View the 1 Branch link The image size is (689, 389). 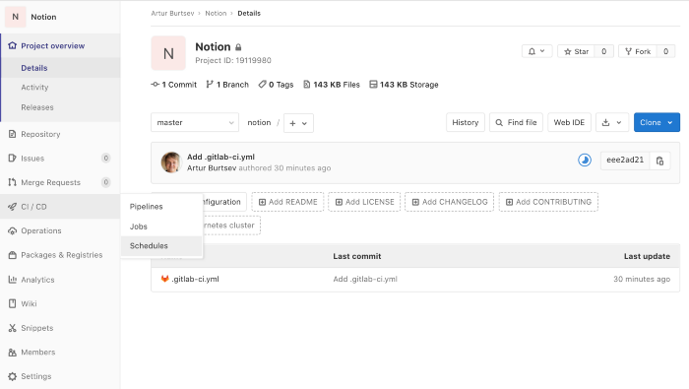click(x=227, y=85)
